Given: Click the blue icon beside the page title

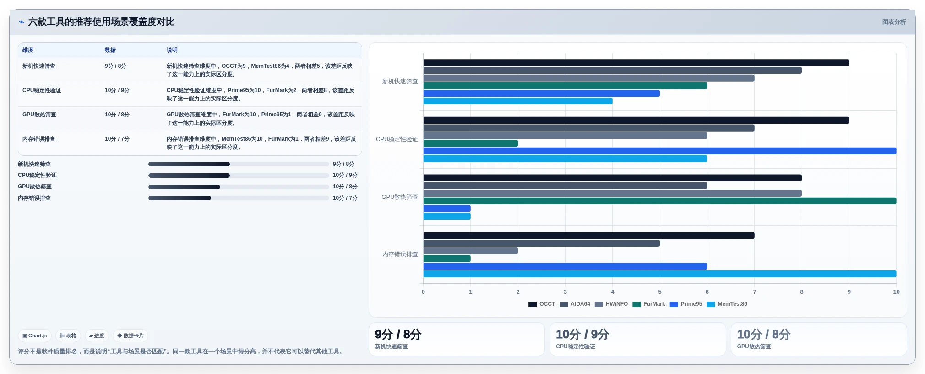Looking at the screenshot, I should (x=21, y=22).
